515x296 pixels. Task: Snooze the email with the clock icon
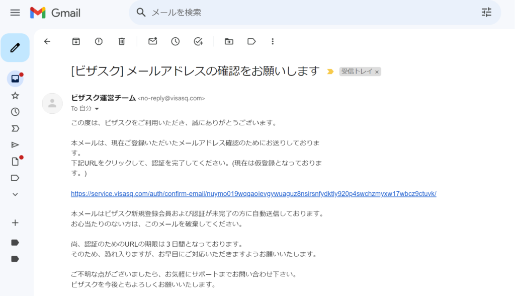[x=175, y=41]
